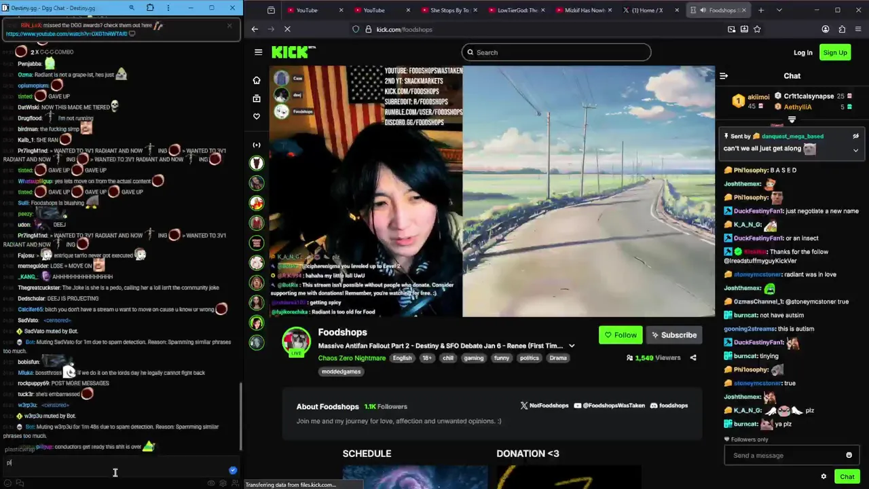
Task: Open Firefox account icon
Action: (x=826, y=29)
